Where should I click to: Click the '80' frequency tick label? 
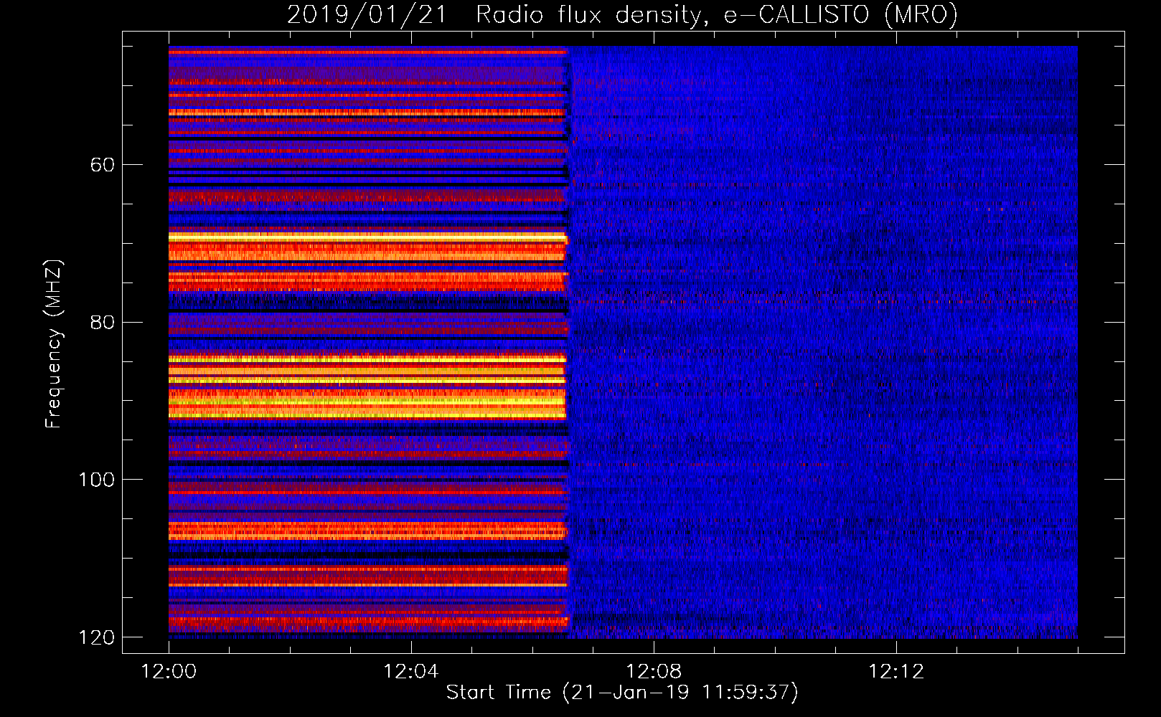(102, 322)
